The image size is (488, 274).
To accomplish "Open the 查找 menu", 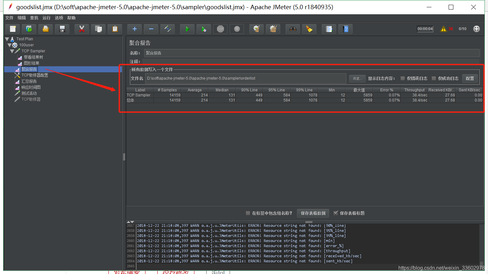I will tap(34, 18).
